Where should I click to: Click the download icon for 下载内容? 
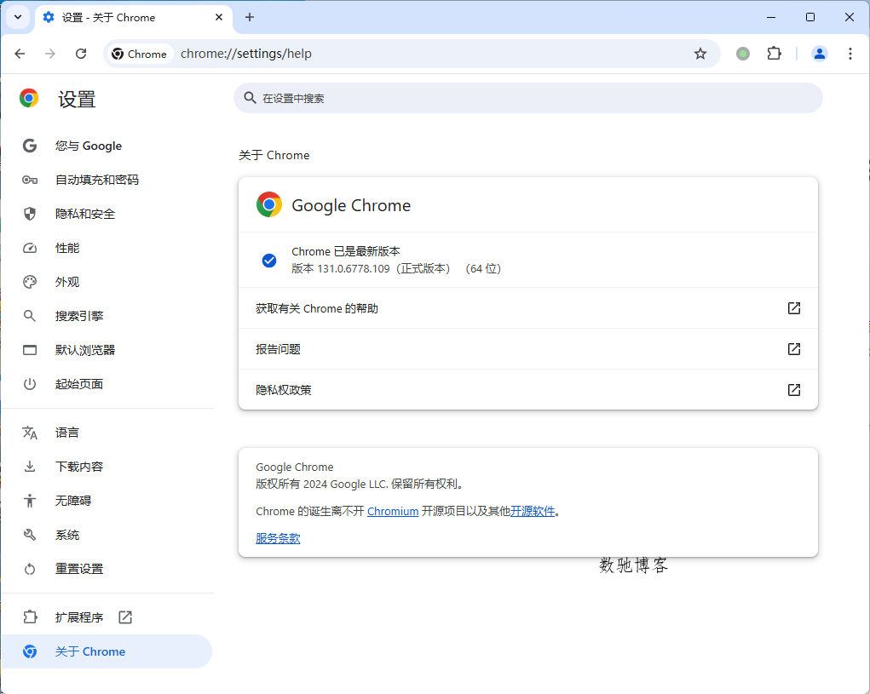(30, 467)
